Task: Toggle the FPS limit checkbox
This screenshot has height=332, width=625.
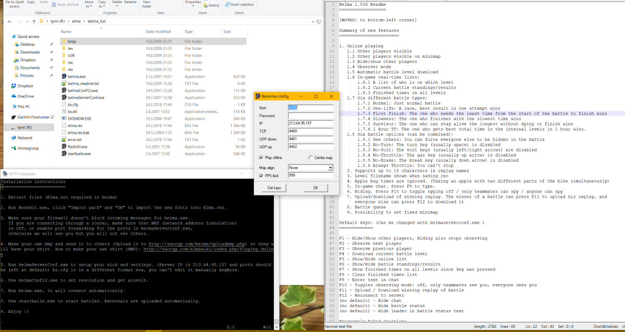Action: tap(261, 176)
